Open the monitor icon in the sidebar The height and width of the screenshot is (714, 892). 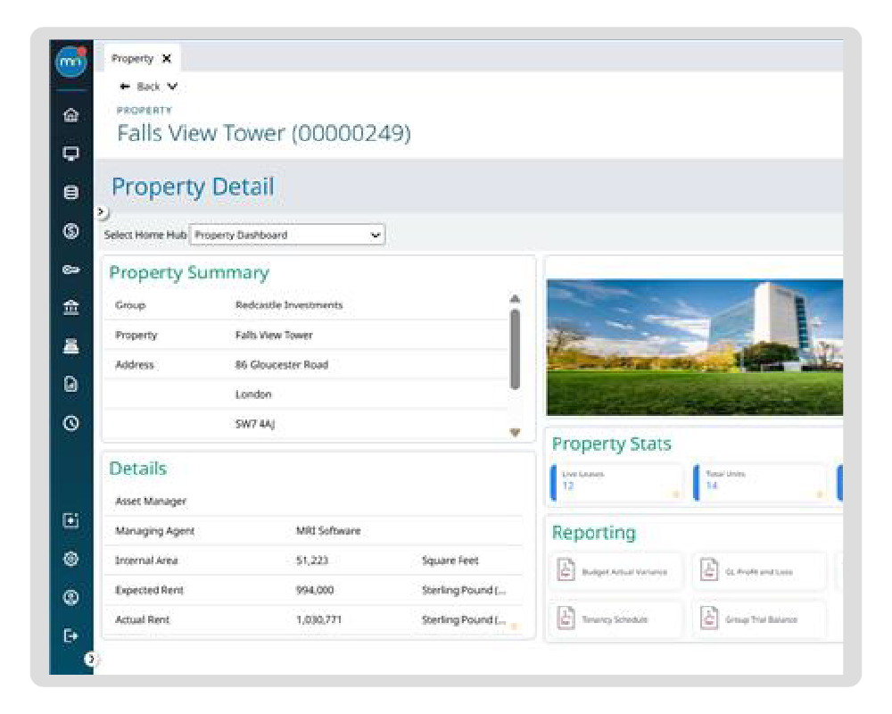point(71,154)
